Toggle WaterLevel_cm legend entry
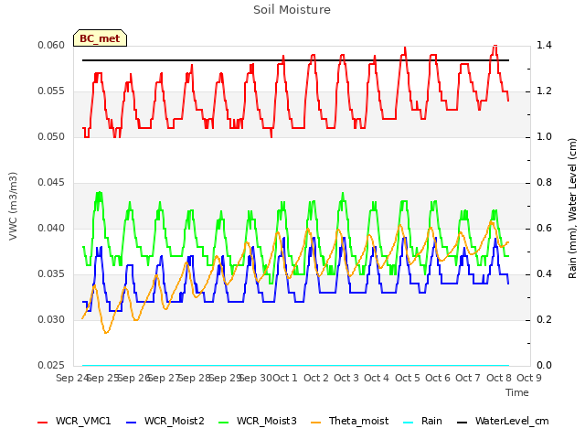The image size is (585, 439). point(503,421)
